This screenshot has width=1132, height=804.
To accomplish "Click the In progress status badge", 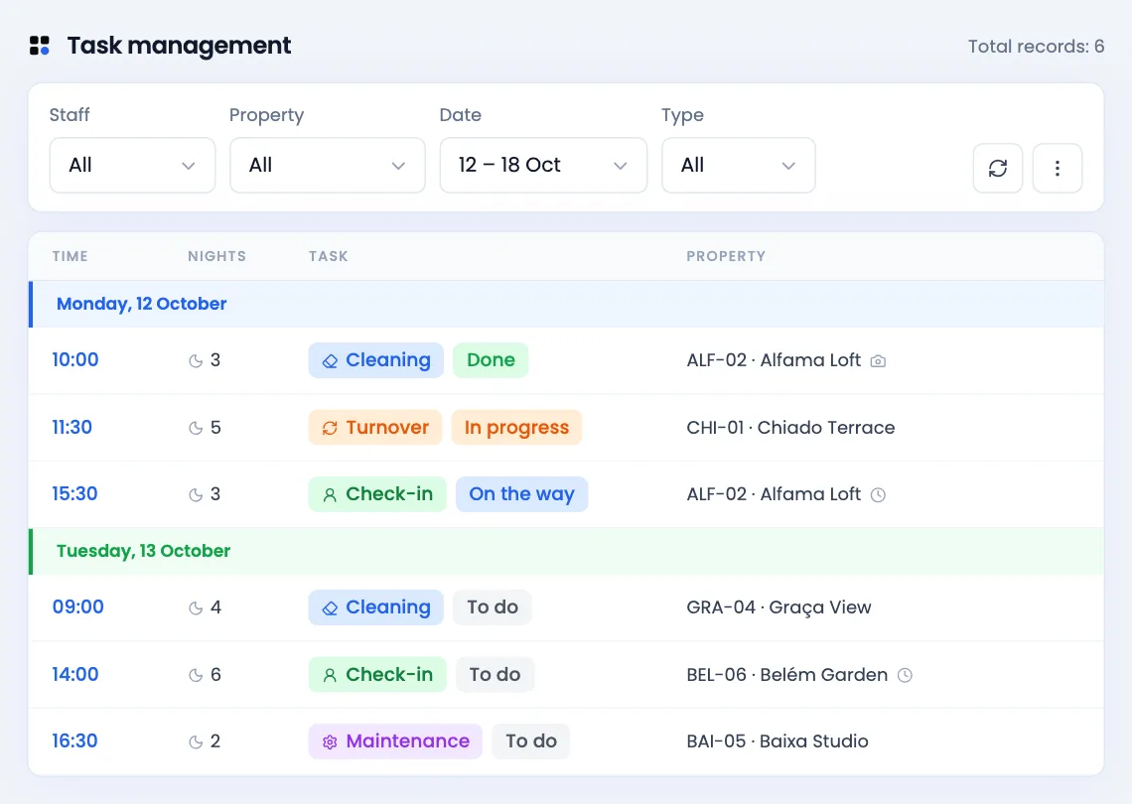I will click(x=517, y=427).
